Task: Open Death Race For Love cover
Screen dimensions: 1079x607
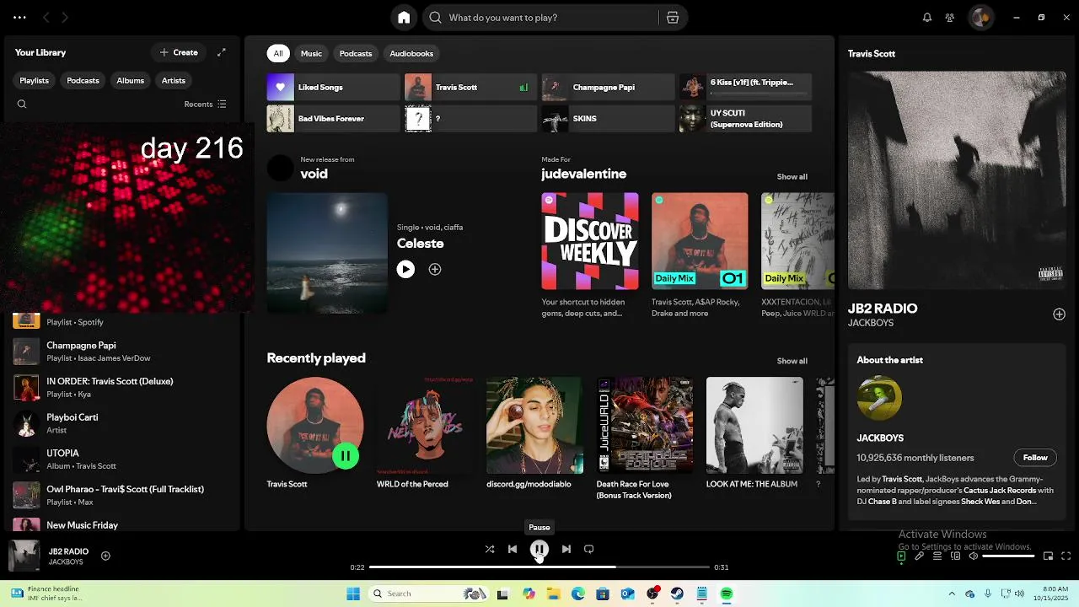Action: coord(645,426)
